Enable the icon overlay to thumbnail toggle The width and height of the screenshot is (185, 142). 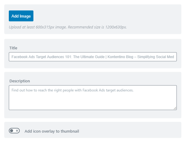click(14, 131)
